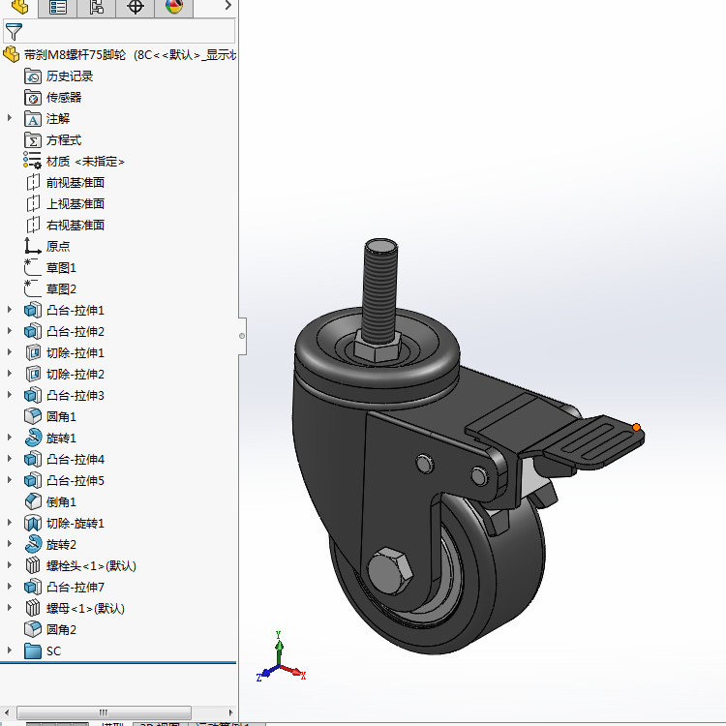
Task: Select the 右视基准面 plane icon
Action: pyautogui.click(x=33, y=225)
